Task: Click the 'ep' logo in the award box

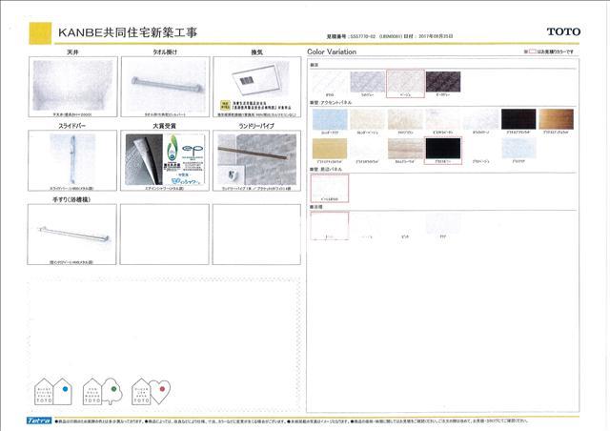Action: point(193,150)
